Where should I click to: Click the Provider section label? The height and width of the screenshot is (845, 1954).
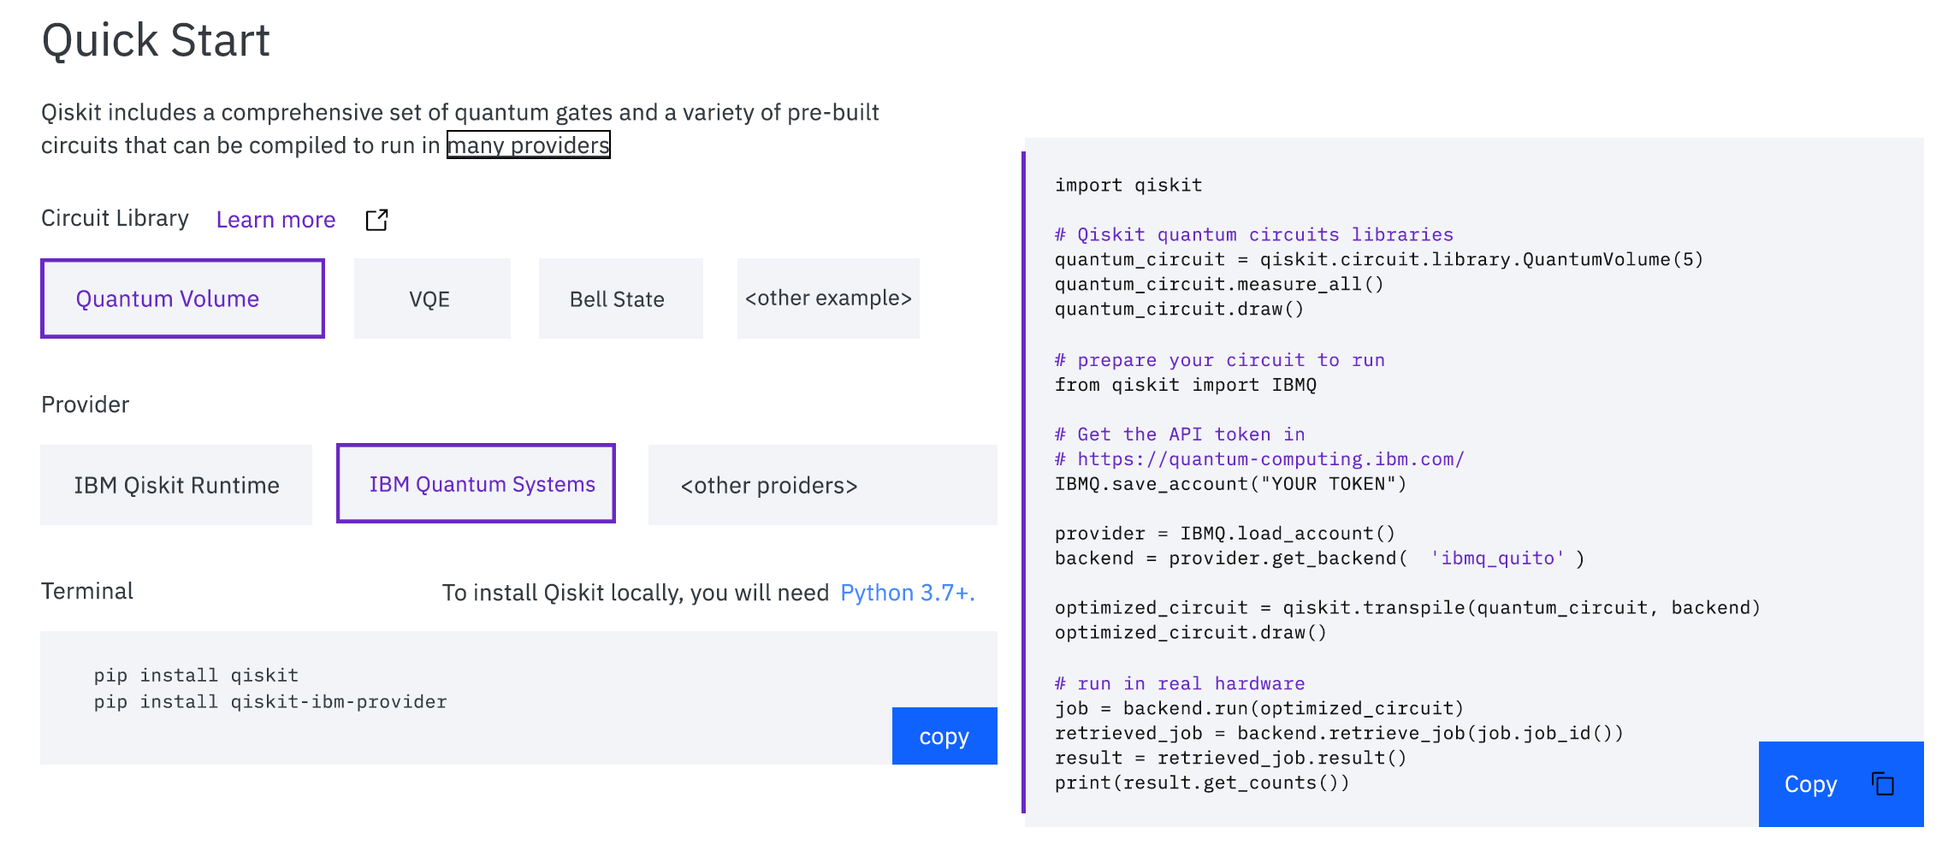86,405
